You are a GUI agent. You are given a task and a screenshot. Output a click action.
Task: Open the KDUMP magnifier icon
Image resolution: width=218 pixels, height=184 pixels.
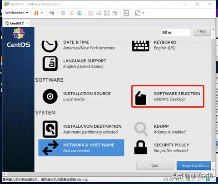[x=141, y=129]
